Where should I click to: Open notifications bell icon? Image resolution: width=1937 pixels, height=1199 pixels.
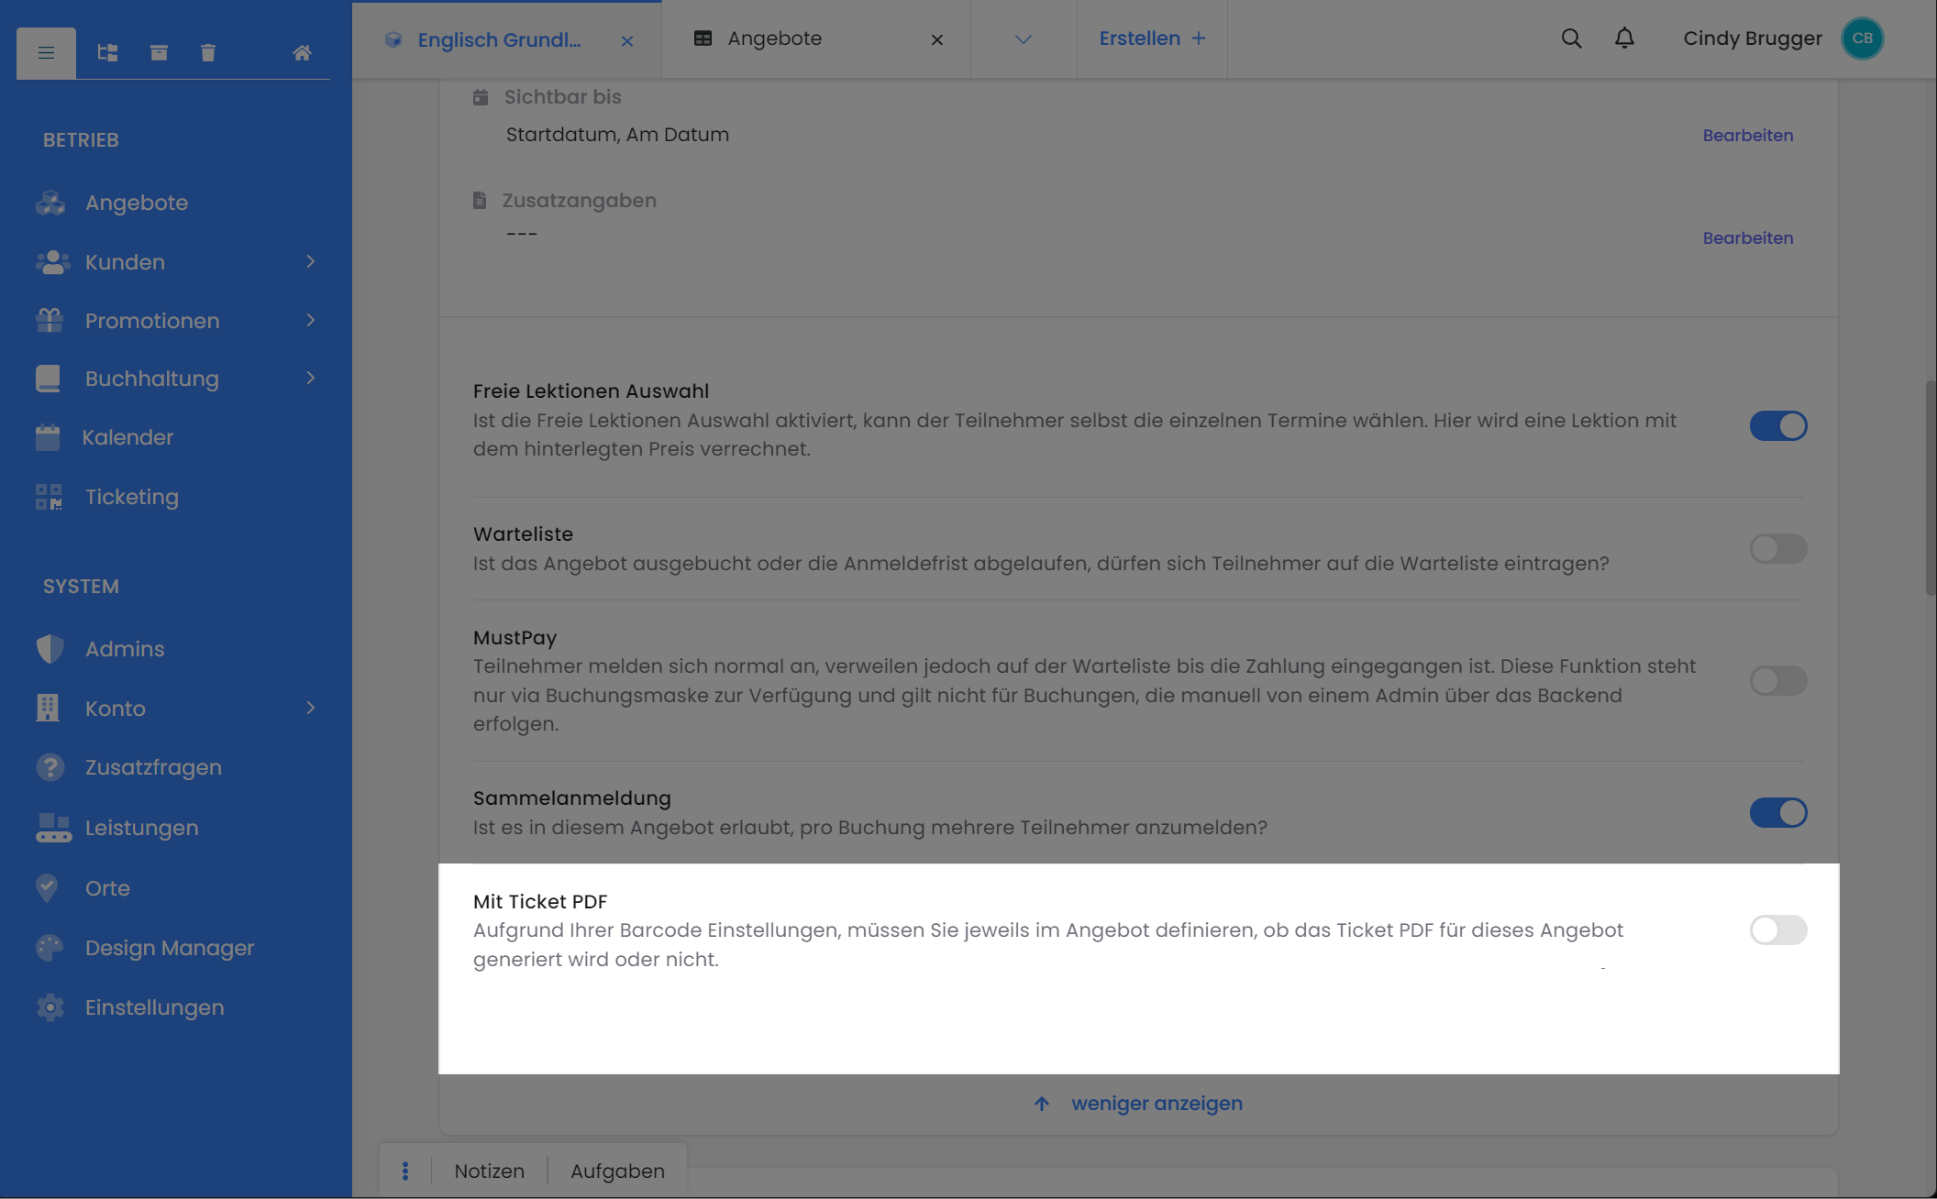tap(1624, 38)
